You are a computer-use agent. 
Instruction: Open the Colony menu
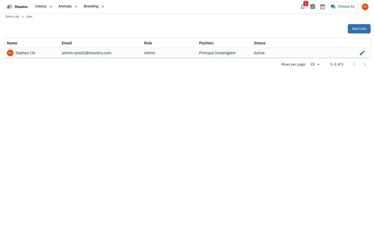(x=44, y=7)
